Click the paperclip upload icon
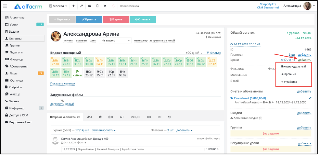The height and width of the screenshot is (155, 318). [62, 100]
